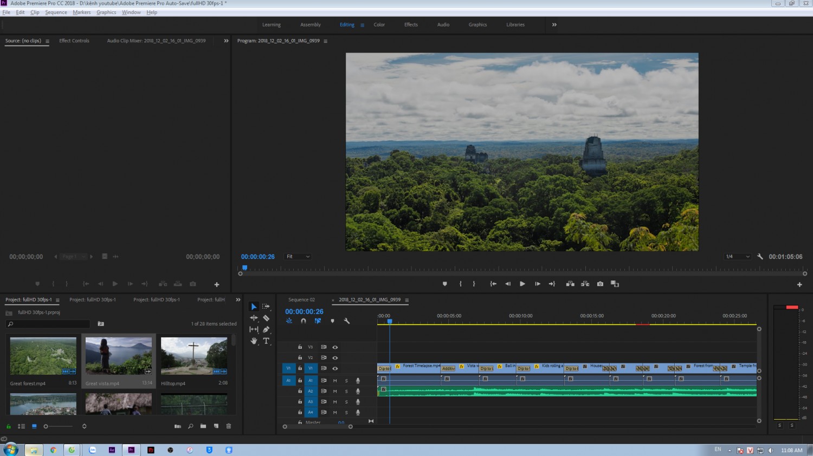
Task: Open Program monitor button editor plus
Action: [799, 284]
